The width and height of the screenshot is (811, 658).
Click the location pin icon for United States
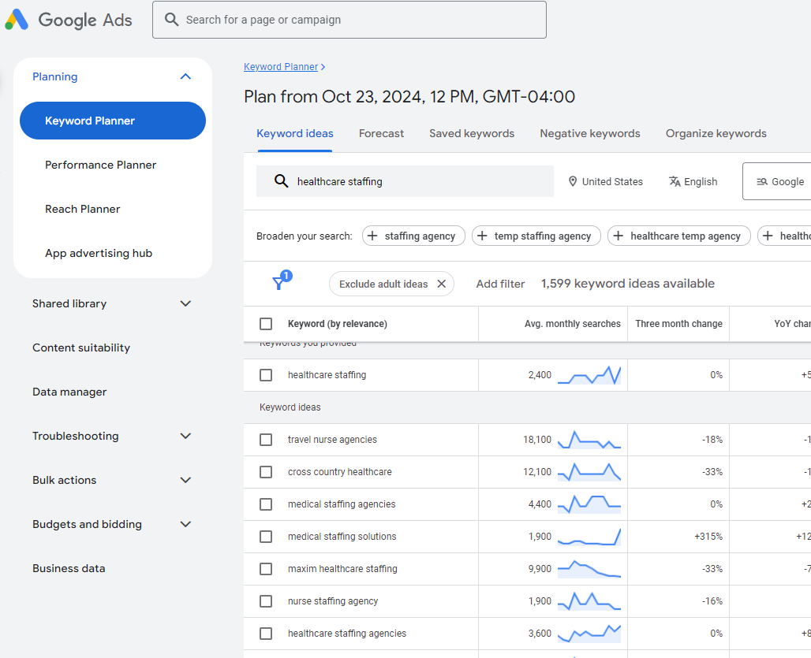[573, 181]
